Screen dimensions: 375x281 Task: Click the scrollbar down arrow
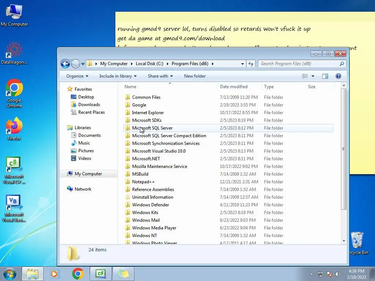pos(344,241)
